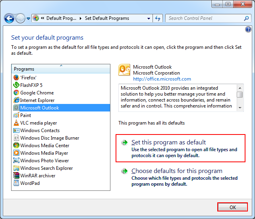Select FlashFXP 5 in the list
The height and width of the screenshot is (219, 255).
pyautogui.click(x=61, y=85)
